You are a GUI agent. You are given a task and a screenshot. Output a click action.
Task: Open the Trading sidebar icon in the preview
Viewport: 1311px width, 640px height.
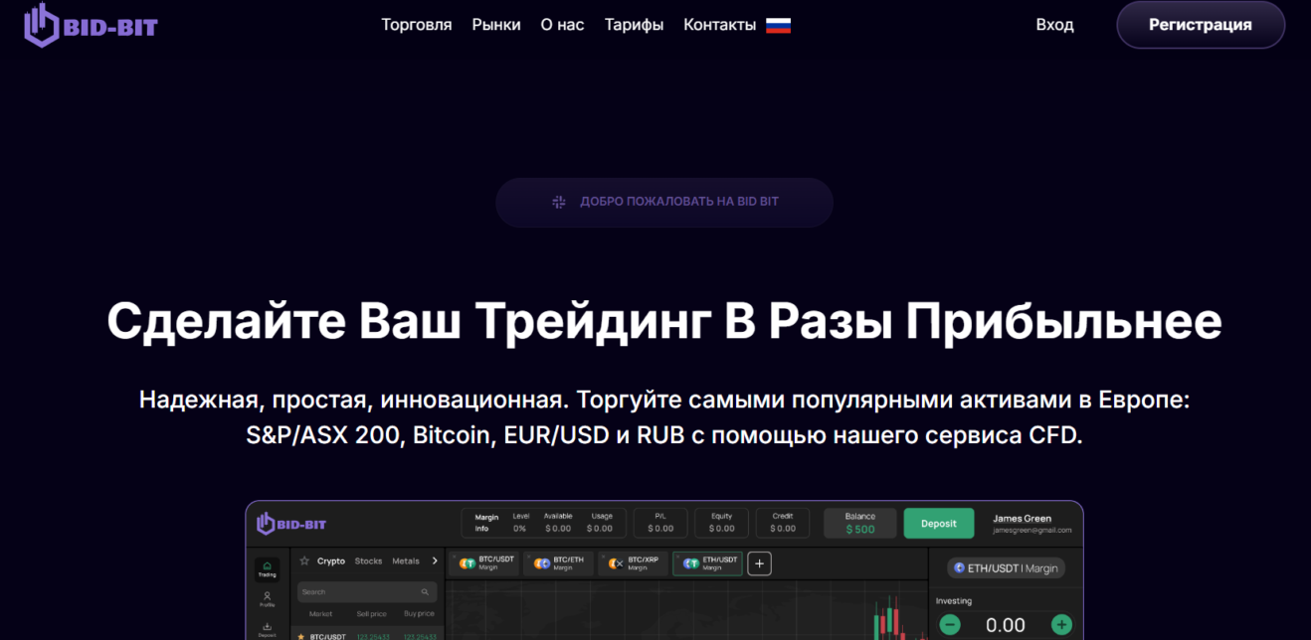pyautogui.click(x=267, y=568)
